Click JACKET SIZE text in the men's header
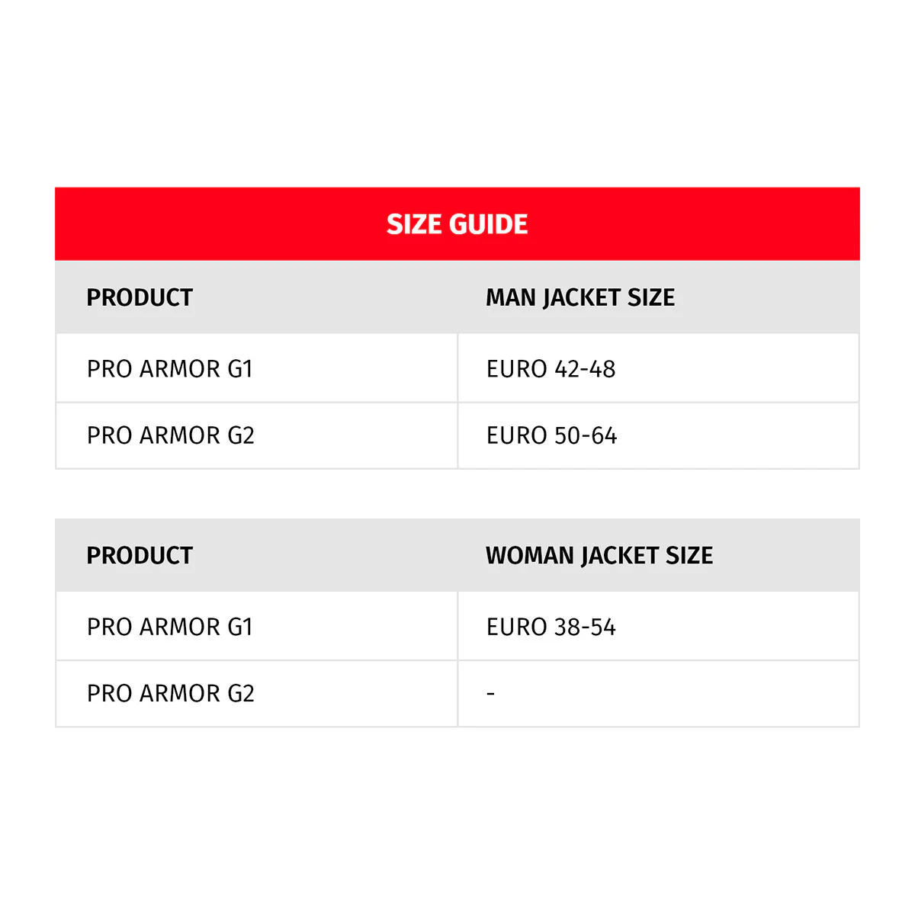This screenshot has height=915, width=915. tap(609, 297)
